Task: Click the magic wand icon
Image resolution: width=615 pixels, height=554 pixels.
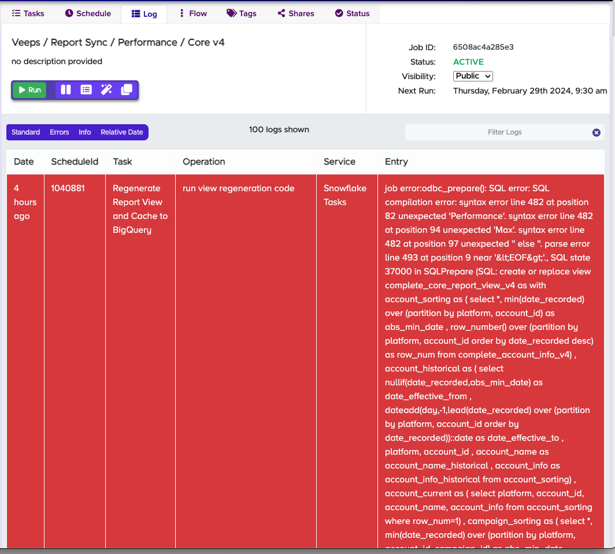Action: tap(106, 90)
